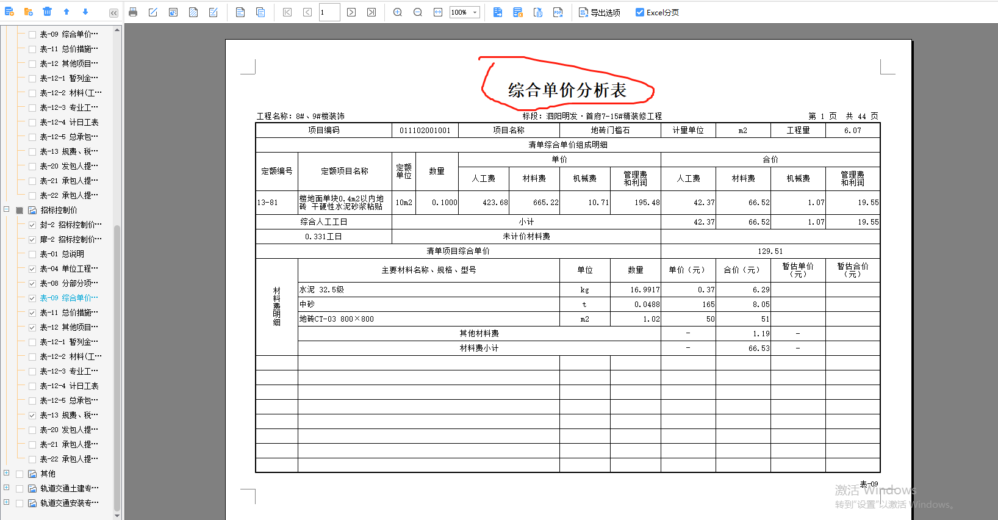Go to last page arrow
998x520 pixels.
[372, 12]
